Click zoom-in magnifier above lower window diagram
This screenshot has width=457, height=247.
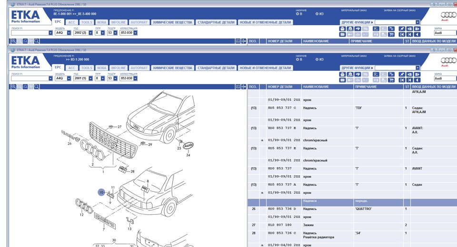[14, 87]
